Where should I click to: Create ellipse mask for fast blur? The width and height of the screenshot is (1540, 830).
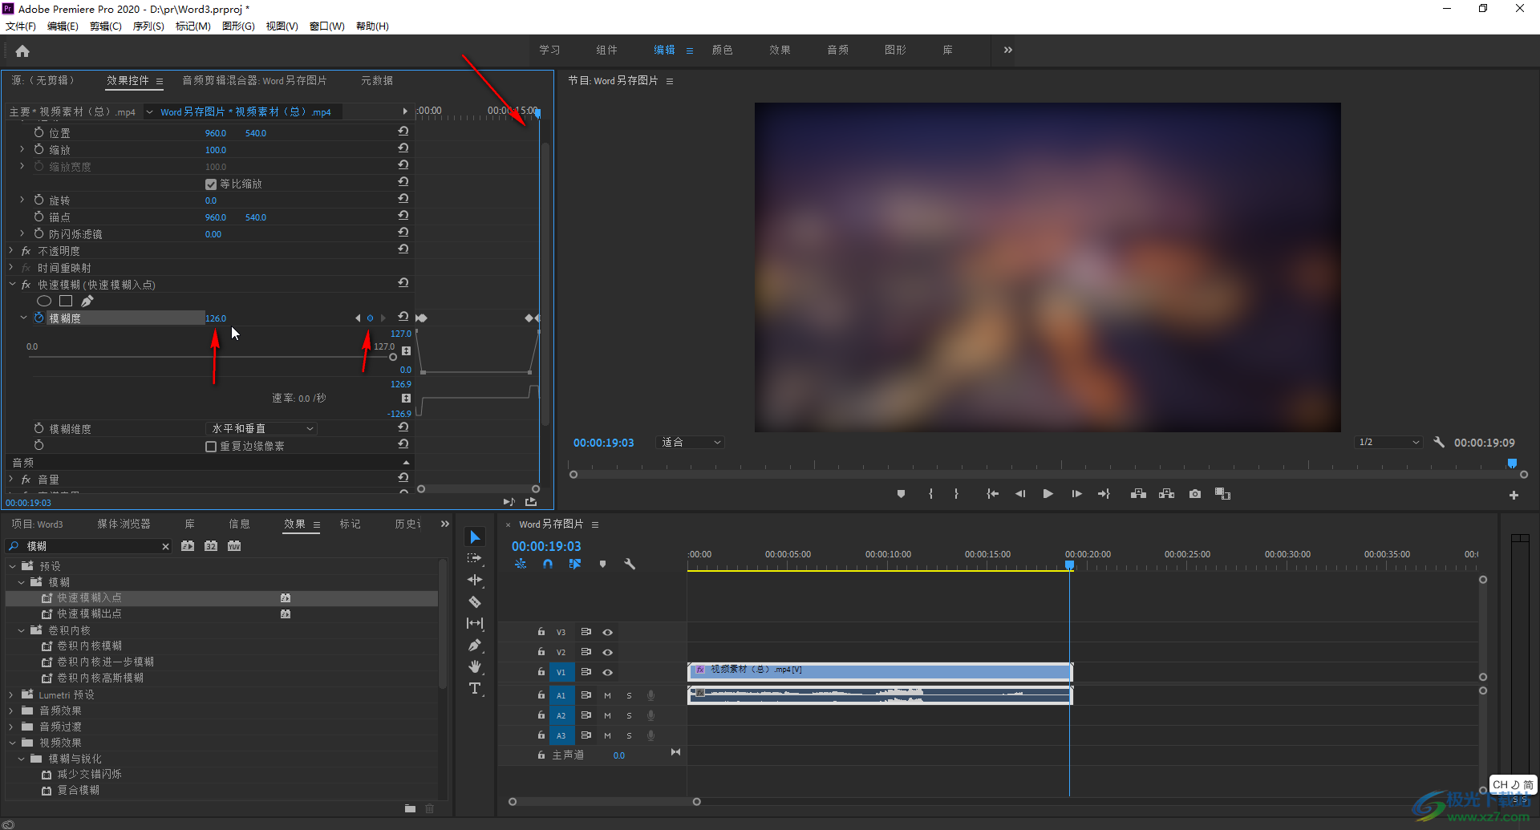(x=44, y=302)
